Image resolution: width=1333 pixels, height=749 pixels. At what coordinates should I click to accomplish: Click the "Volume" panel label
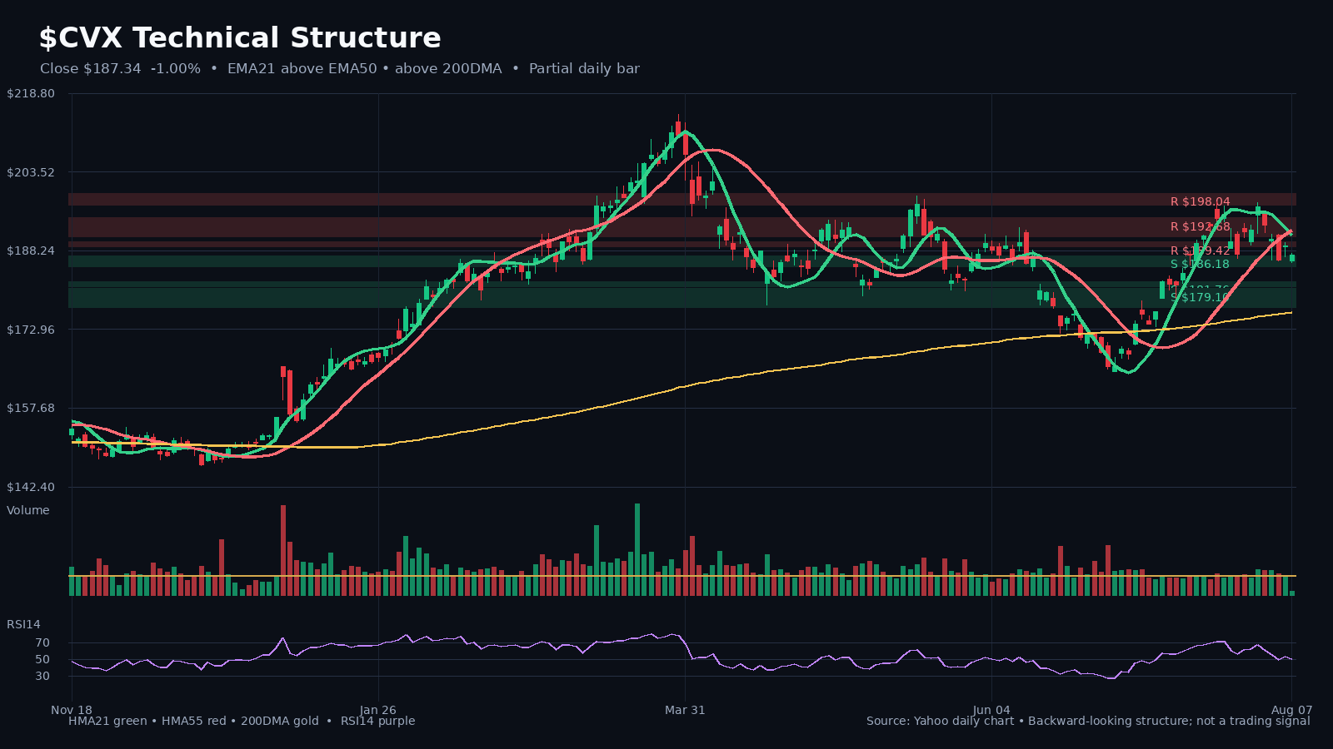[28, 510]
